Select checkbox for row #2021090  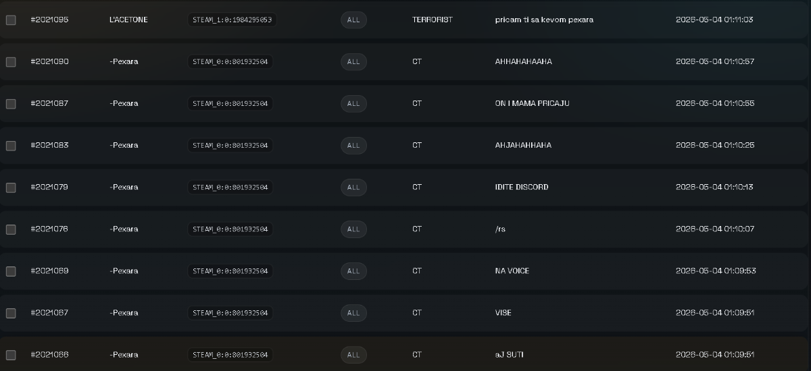(x=11, y=62)
